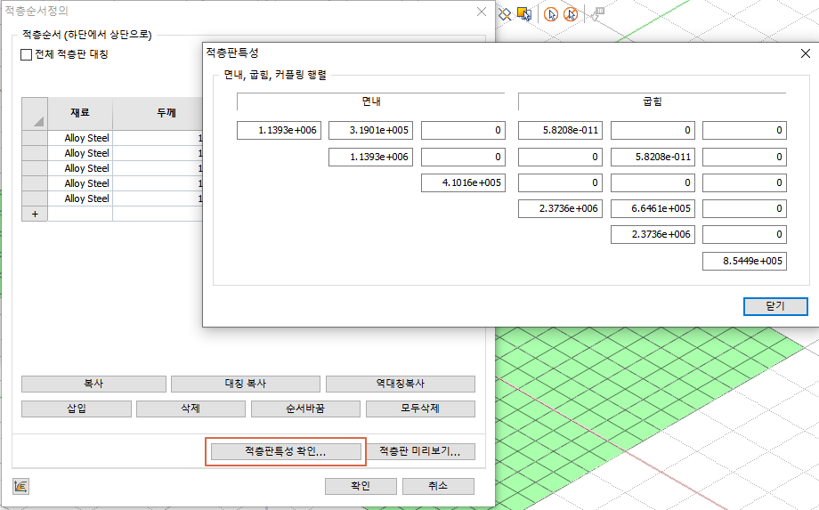Click the empty material cell in new row
Viewport: 819px width, 510px height.
coord(80,214)
